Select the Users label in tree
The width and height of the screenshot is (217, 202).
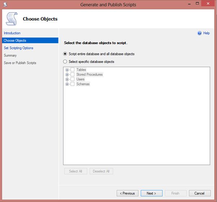click(x=80, y=79)
